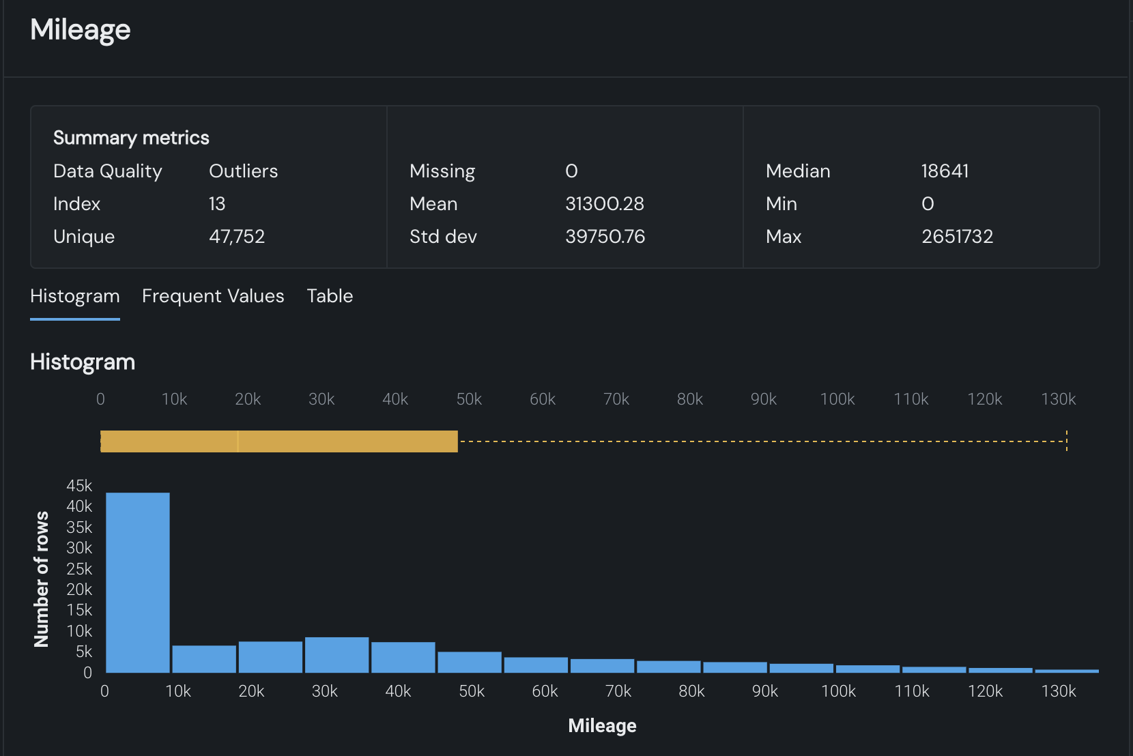Image resolution: width=1133 pixels, height=756 pixels.
Task: Switch to the Table tab
Action: click(330, 296)
